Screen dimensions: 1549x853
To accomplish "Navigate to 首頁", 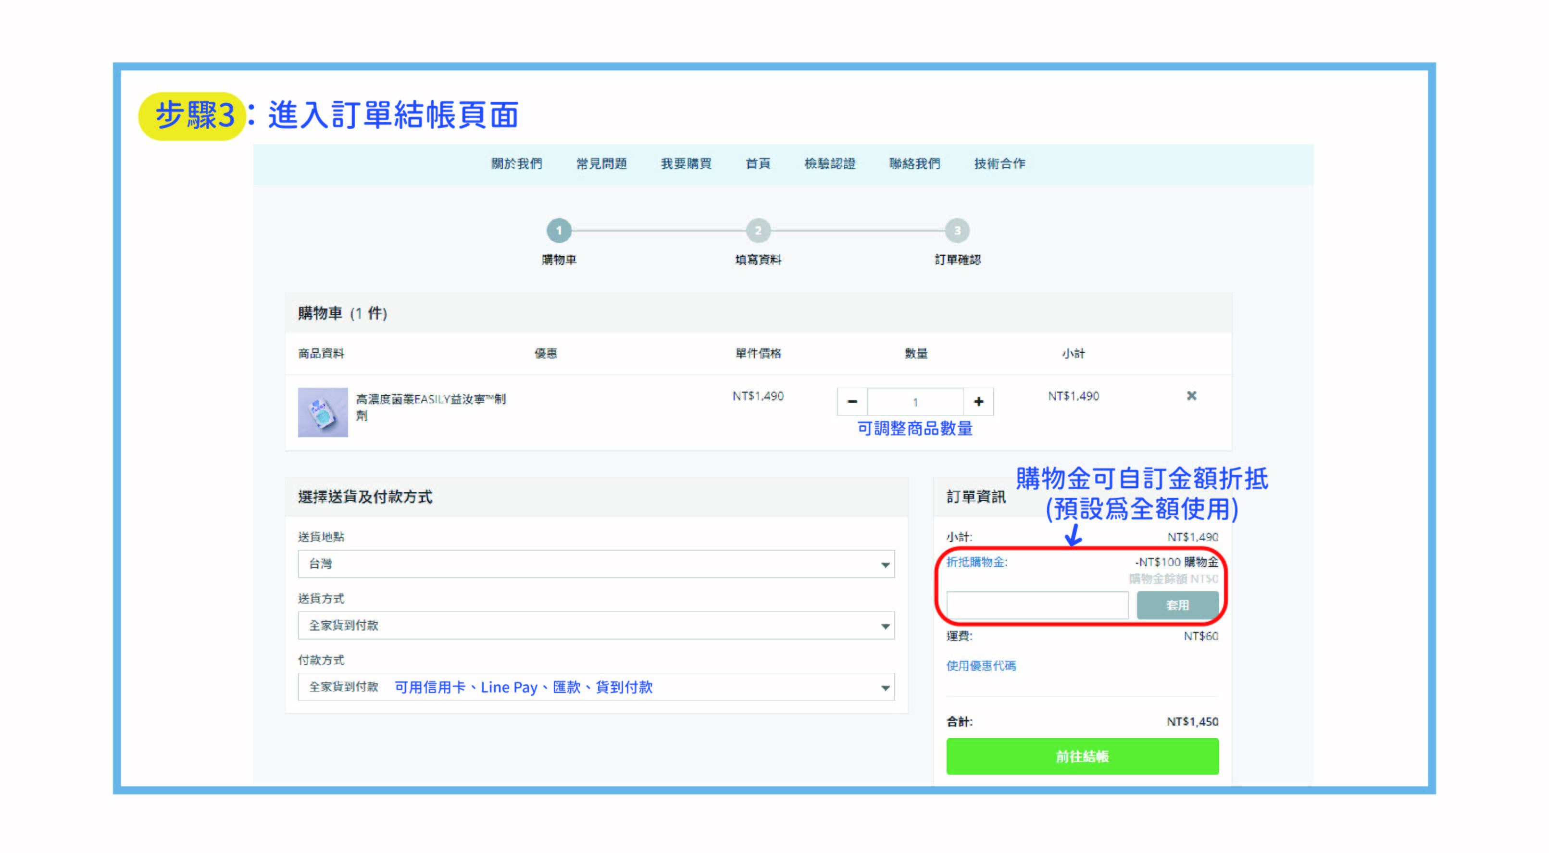I will tap(758, 163).
